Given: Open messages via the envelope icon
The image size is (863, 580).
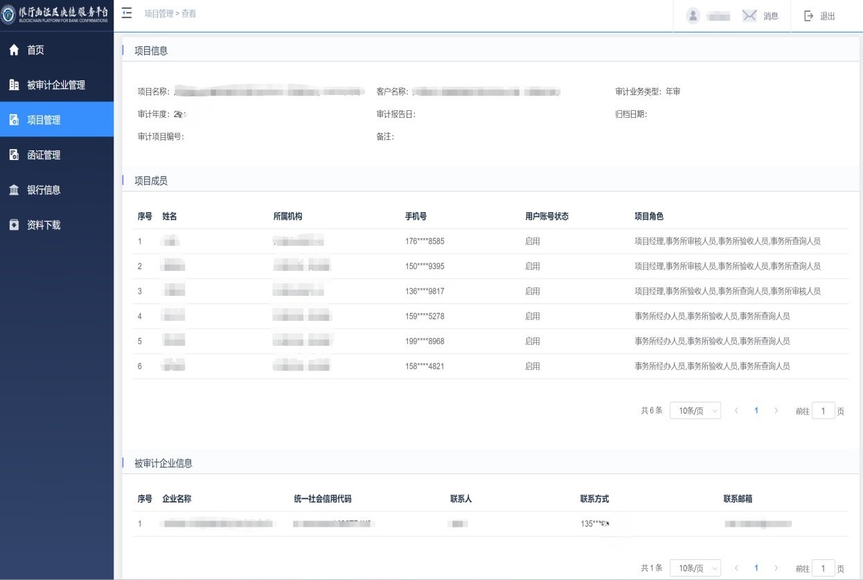Looking at the screenshot, I should tap(749, 16).
